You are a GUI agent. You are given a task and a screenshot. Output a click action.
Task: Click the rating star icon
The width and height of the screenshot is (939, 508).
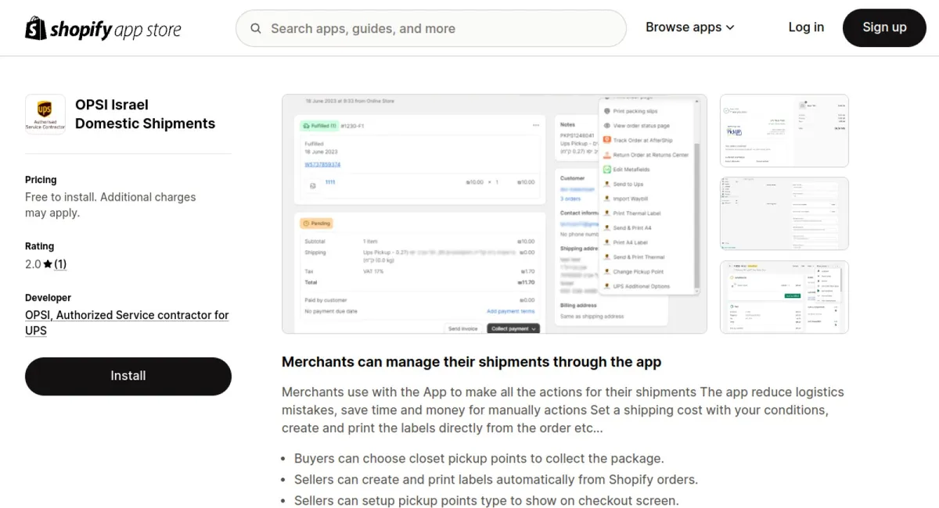point(48,264)
